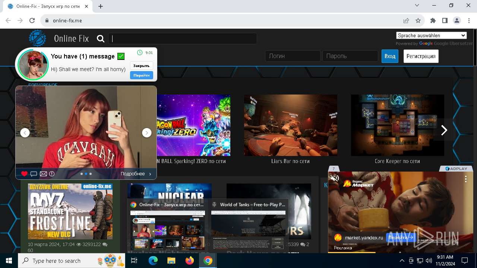
Task: Open the volume control in system tray
Action: pyautogui.click(x=429, y=261)
